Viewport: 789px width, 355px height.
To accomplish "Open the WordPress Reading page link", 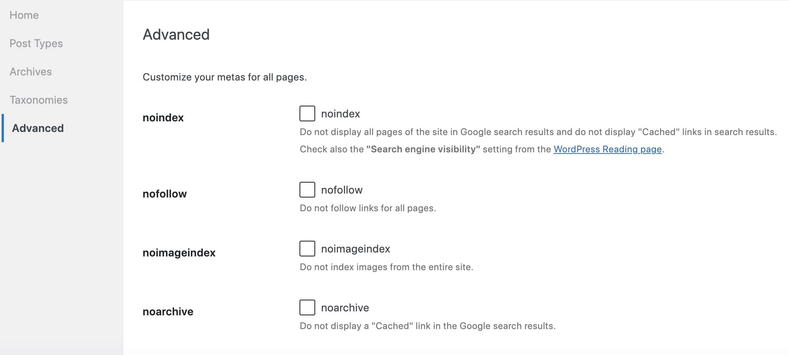I will pos(607,149).
